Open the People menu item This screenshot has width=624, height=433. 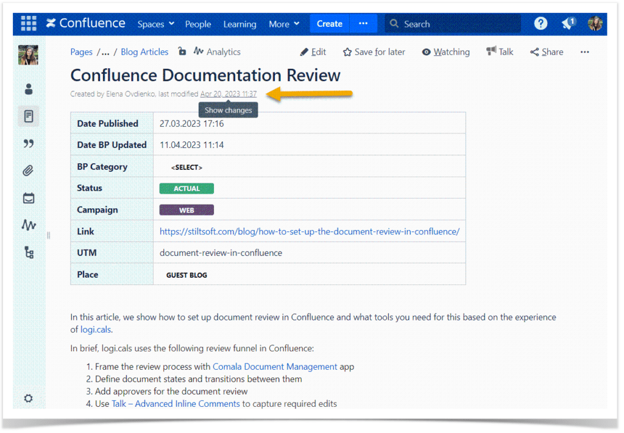coord(198,24)
